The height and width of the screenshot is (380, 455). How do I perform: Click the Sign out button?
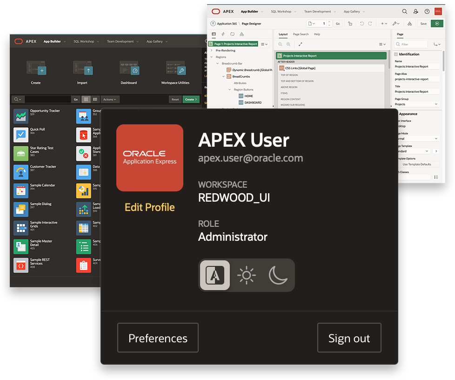click(349, 338)
